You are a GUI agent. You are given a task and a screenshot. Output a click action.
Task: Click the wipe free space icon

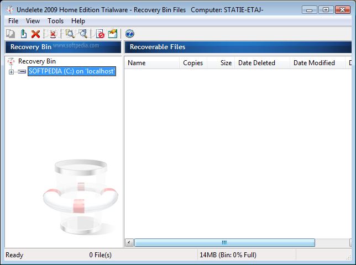113,34
